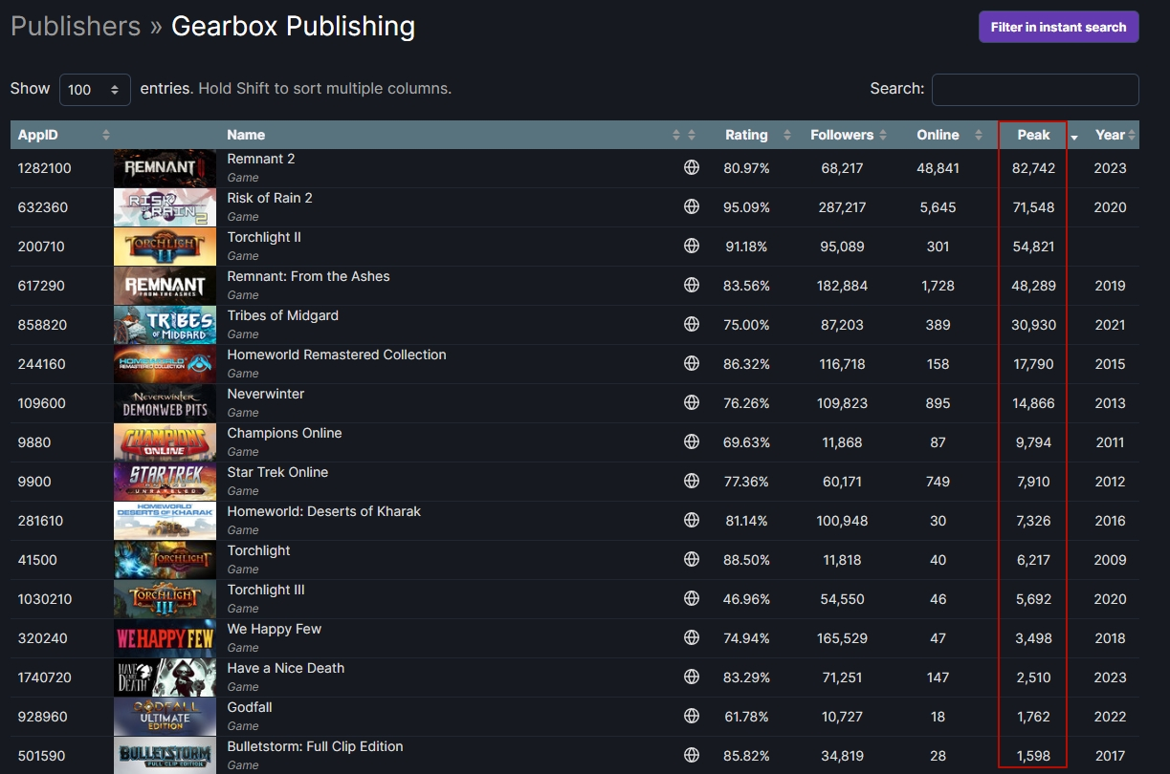Open Star Trek Online game link
Viewport: 1170px width, 774px height.
coord(277,472)
